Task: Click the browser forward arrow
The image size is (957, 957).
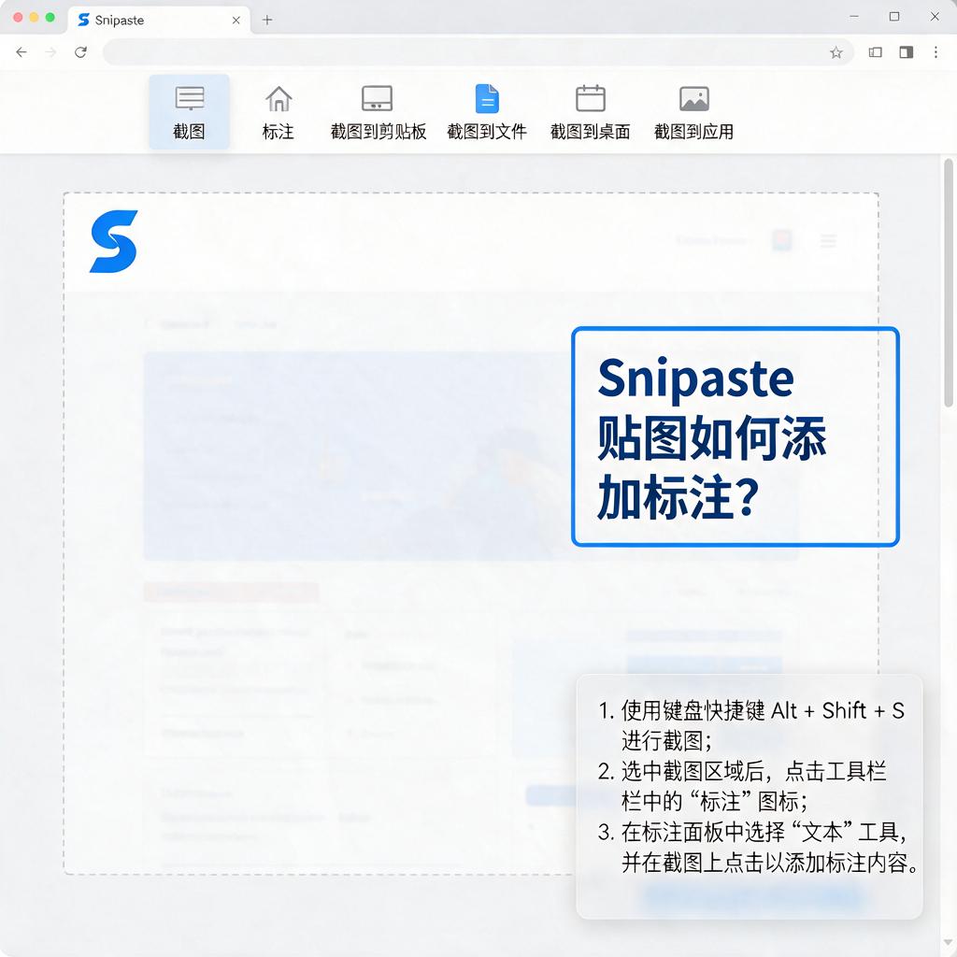Action: 50,52
